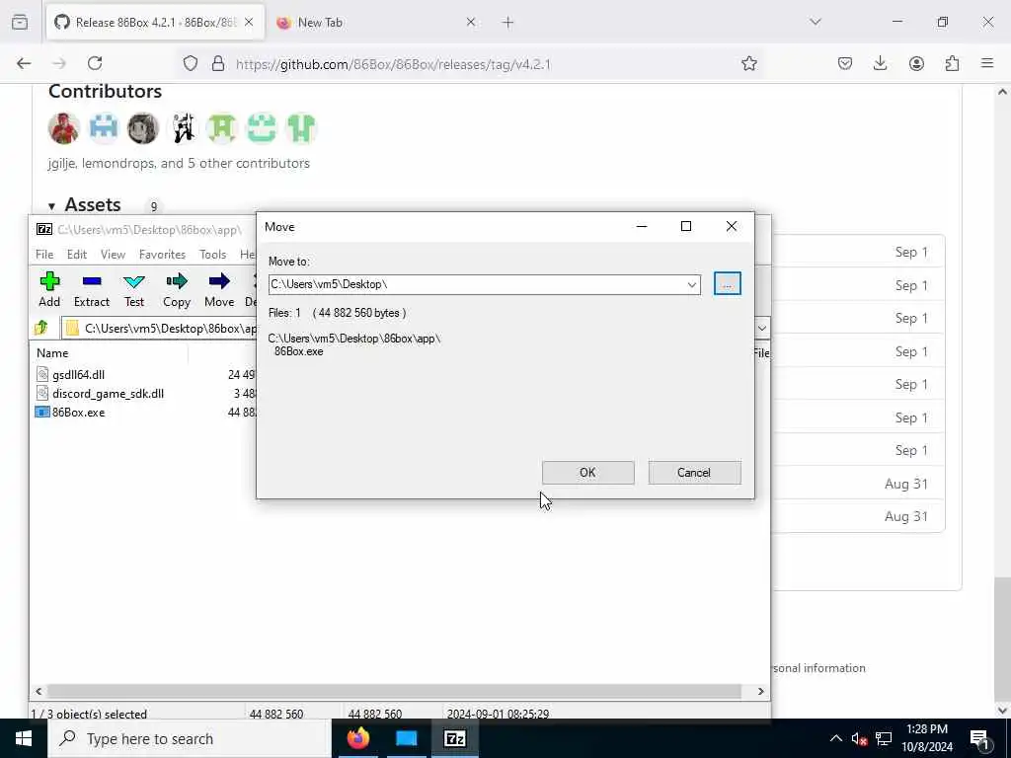Click the padlock site info icon
Viewport: 1011px width, 758px height.
coord(218,63)
